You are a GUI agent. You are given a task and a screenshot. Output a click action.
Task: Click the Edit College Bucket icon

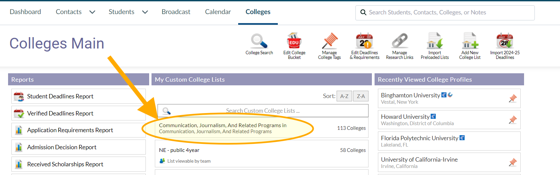point(294,41)
